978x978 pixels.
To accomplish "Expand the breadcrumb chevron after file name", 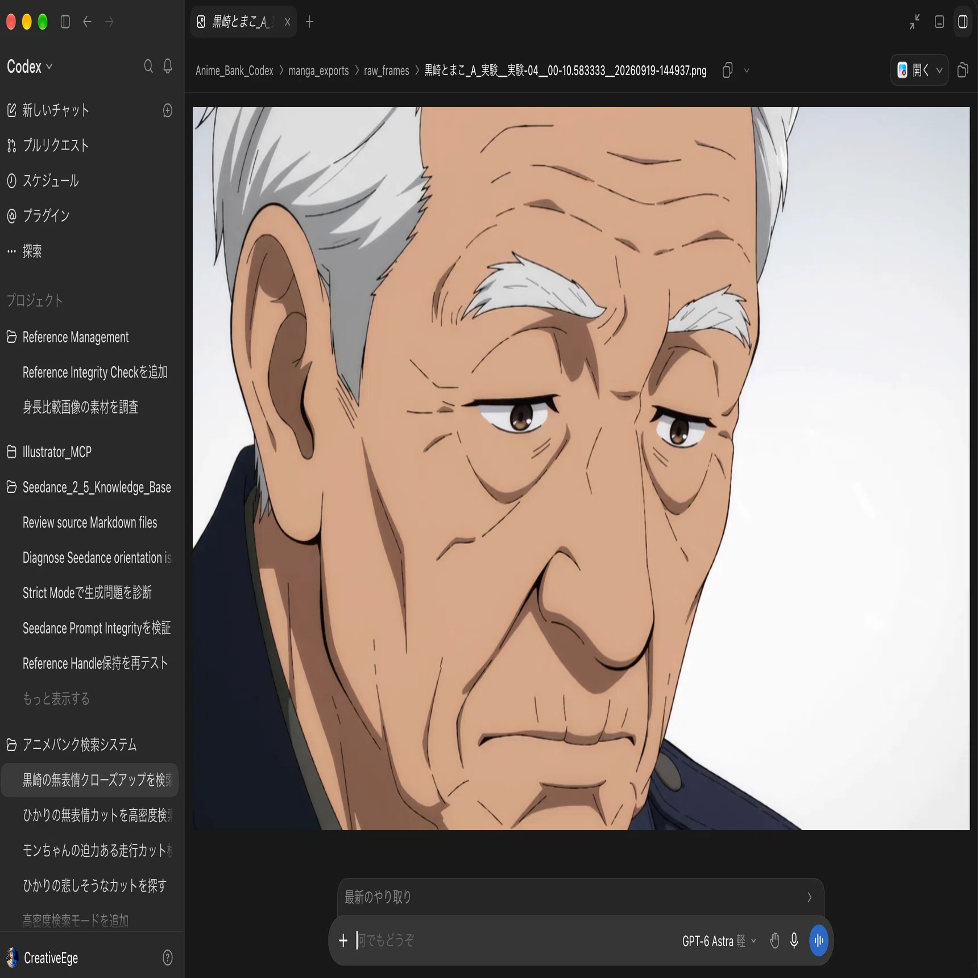I will click(x=747, y=71).
